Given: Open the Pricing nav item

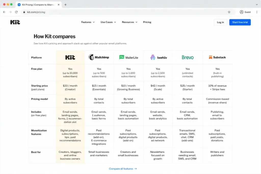Looking at the screenshot, I should (147, 22).
